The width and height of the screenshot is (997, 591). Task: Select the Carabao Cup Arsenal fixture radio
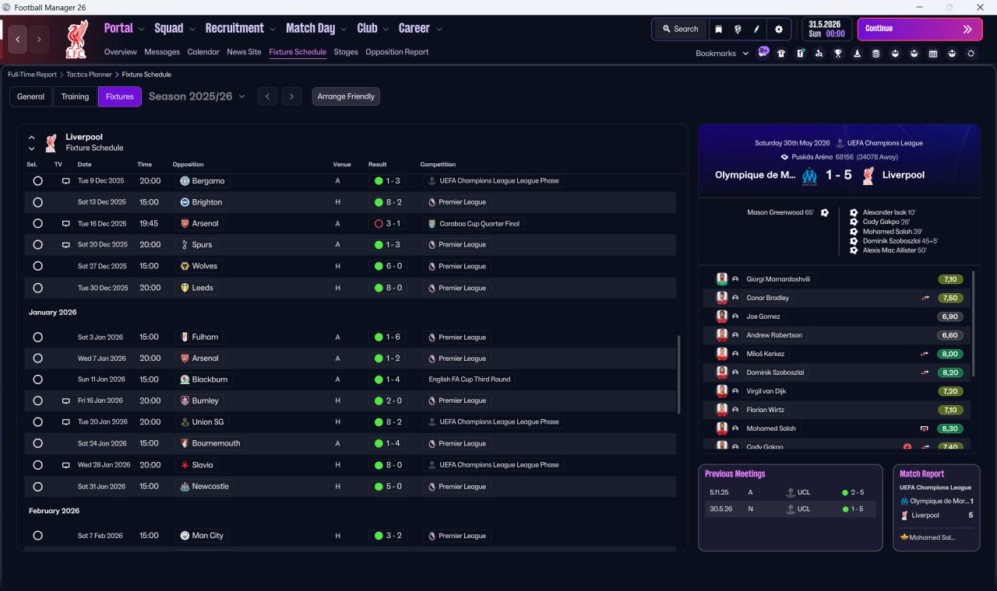pyautogui.click(x=37, y=224)
